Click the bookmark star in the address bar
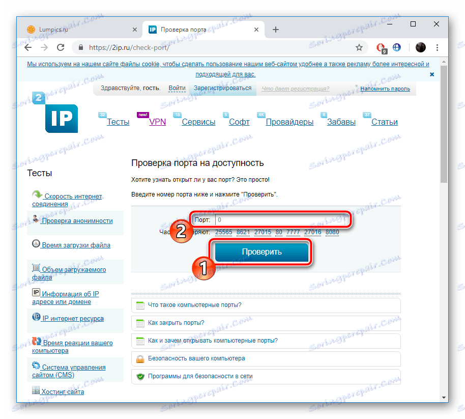The image size is (465, 419). click(x=359, y=47)
